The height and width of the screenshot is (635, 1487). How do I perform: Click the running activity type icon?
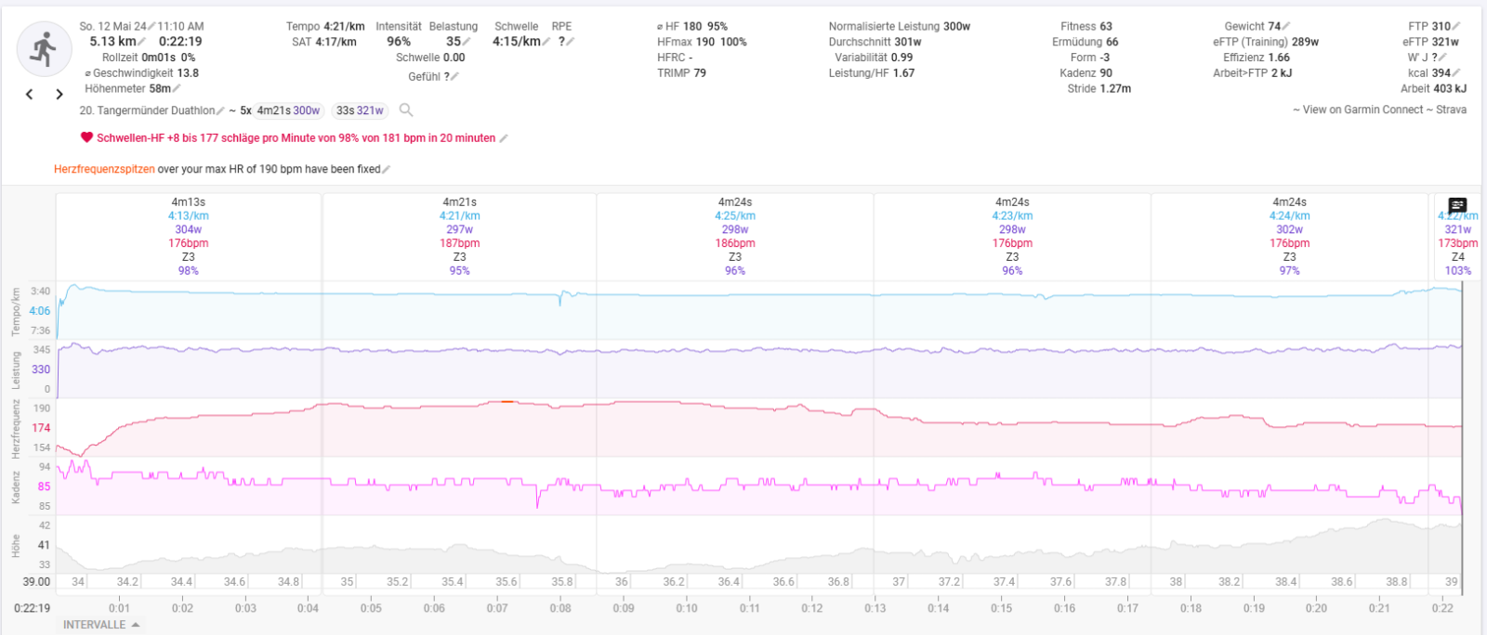click(x=44, y=49)
